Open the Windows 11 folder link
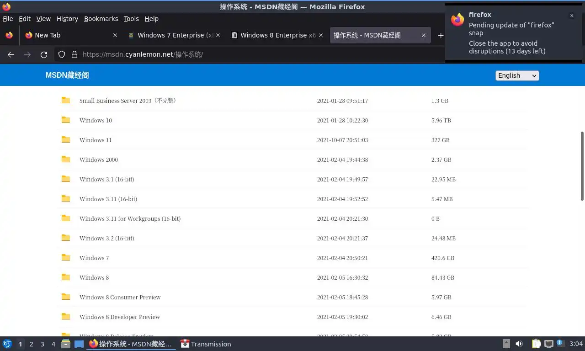The image size is (585, 351). (x=96, y=140)
